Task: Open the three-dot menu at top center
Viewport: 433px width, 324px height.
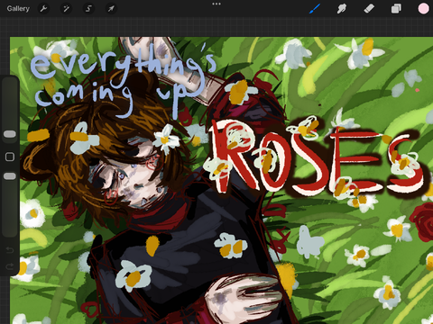Action: pyautogui.click(x=216, y=4)
